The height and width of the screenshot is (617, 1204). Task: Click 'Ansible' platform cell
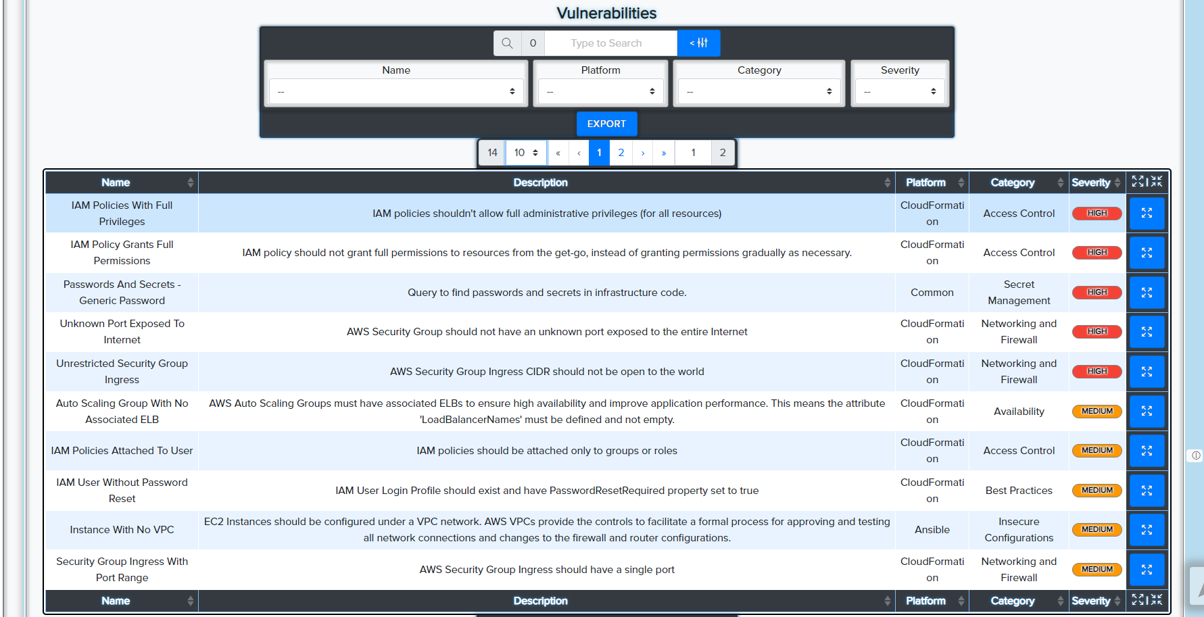coord(932,530)
